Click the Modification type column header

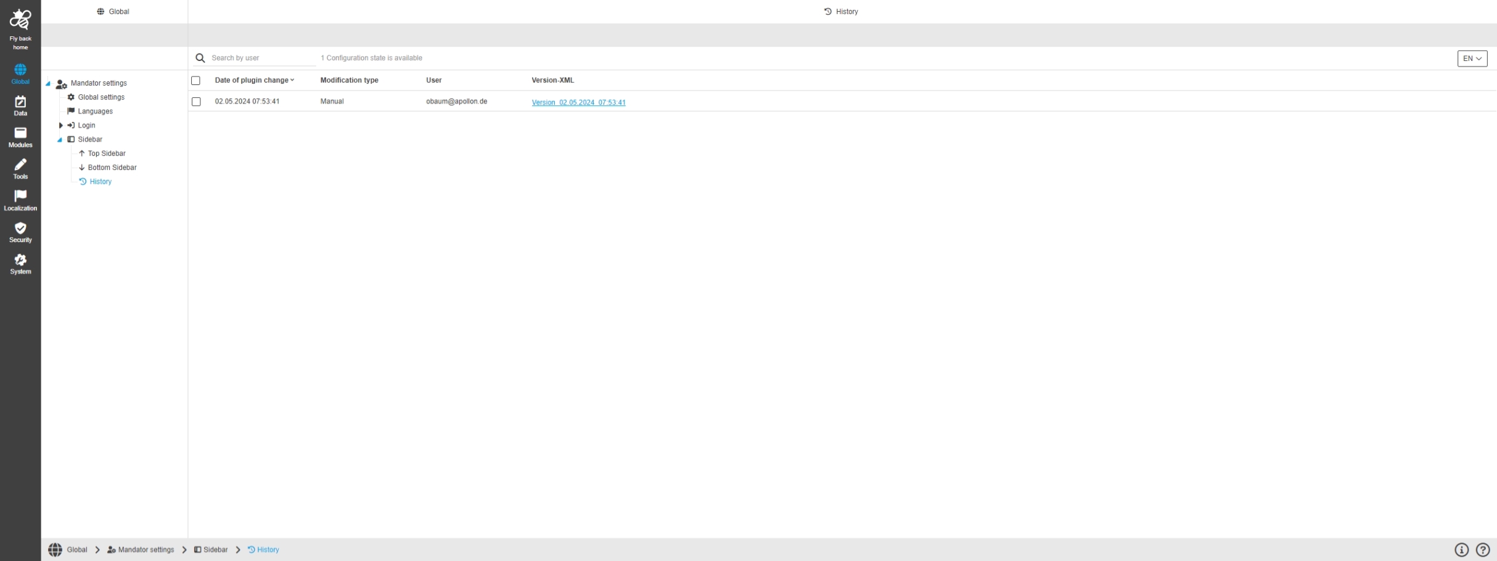[350, 80]
